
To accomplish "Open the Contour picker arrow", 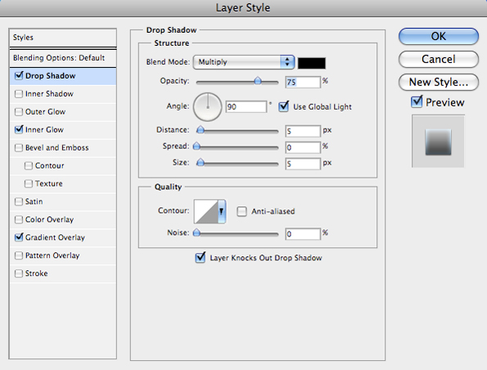I will (222, 211).
